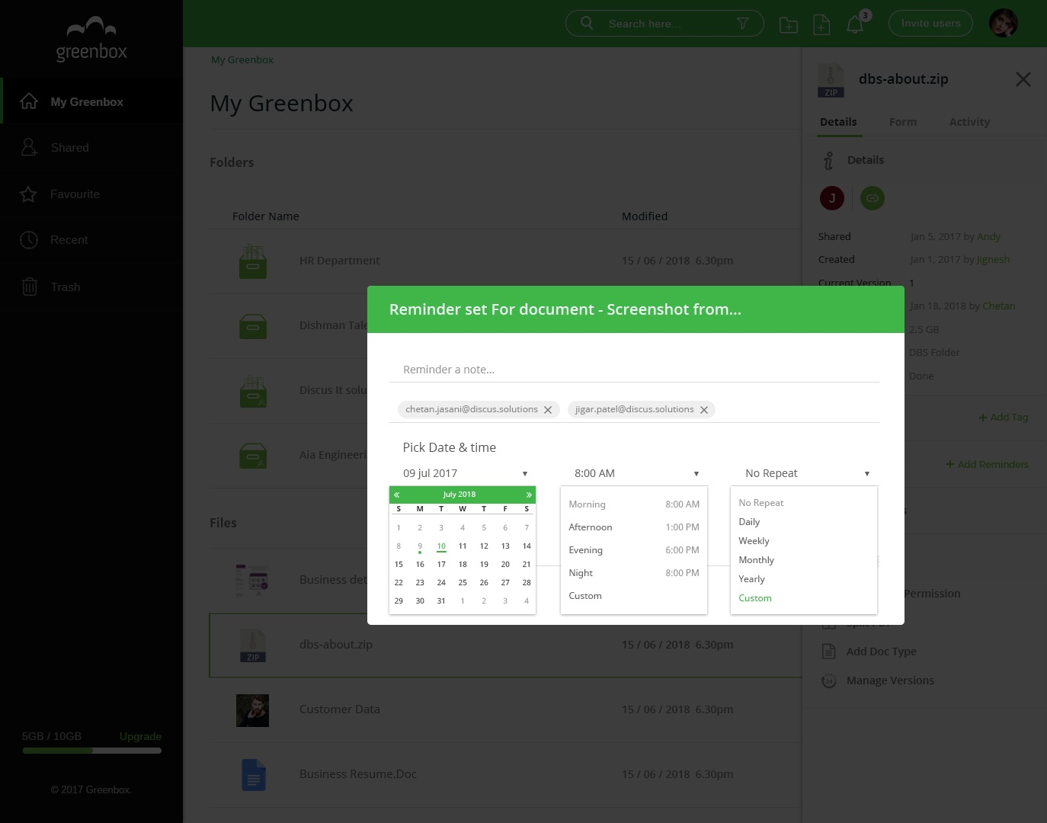Click Invite users button
This screenshot has width=1047, height=823.
click(x=930, y=24)
